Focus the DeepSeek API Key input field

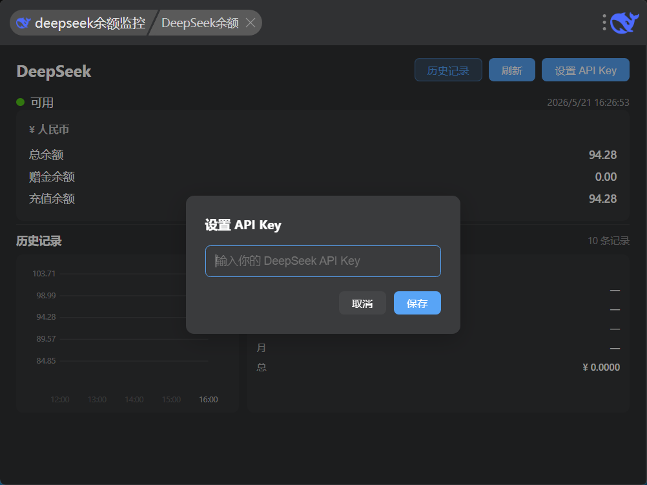(x=323, y=261)
